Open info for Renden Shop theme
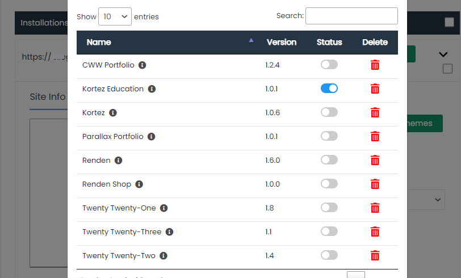 pos(139,184)
